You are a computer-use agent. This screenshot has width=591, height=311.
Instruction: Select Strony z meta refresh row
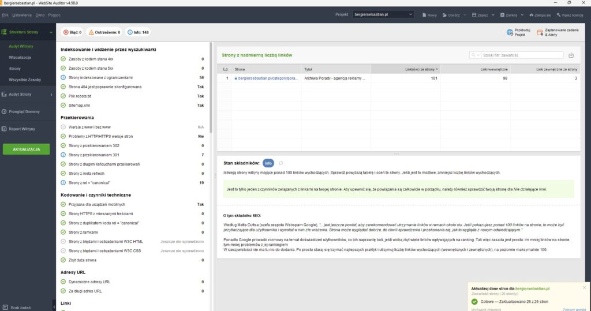132,174
